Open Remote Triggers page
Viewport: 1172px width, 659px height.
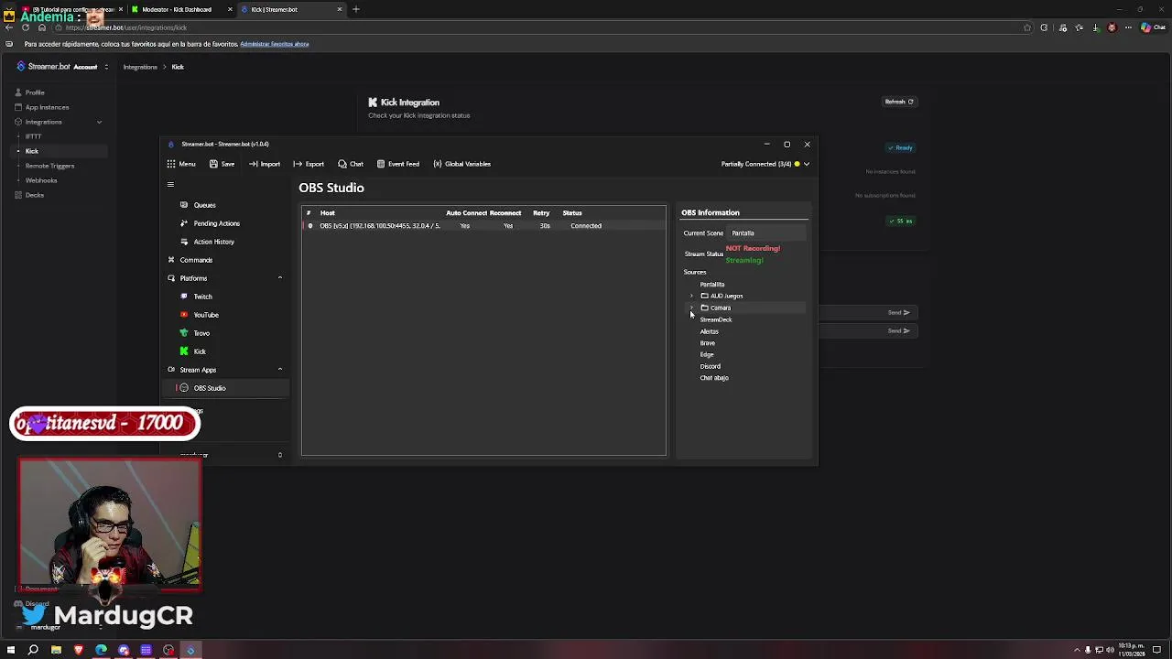point(49,166)
